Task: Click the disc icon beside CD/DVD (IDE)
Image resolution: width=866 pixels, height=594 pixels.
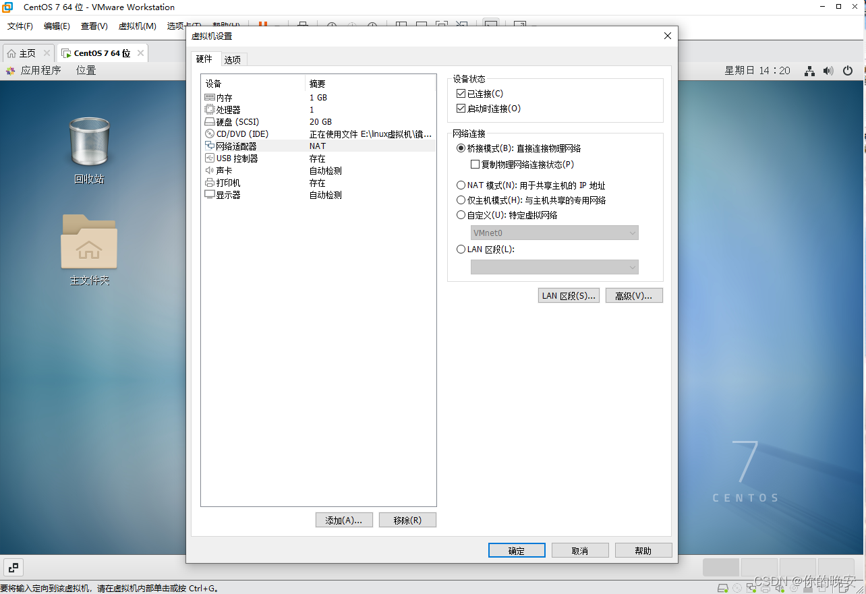Action: click(209, 134)
